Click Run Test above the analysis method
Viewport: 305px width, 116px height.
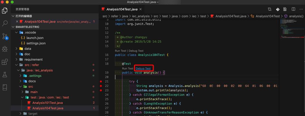click(x=127, y=69)
